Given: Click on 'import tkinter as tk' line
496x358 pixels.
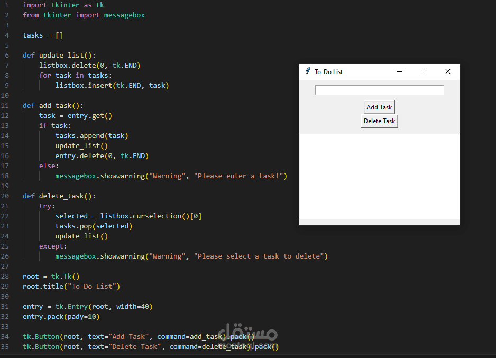Looking at the screenshot, I should [63, 5].
